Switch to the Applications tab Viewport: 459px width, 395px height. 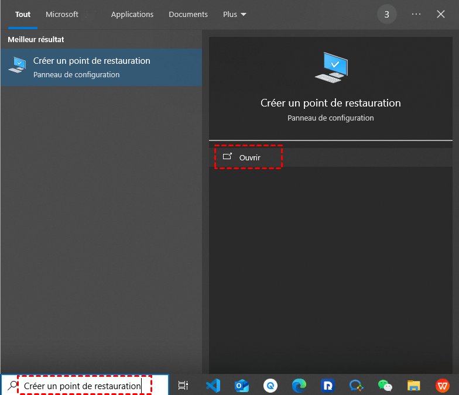tap(132, 14)
